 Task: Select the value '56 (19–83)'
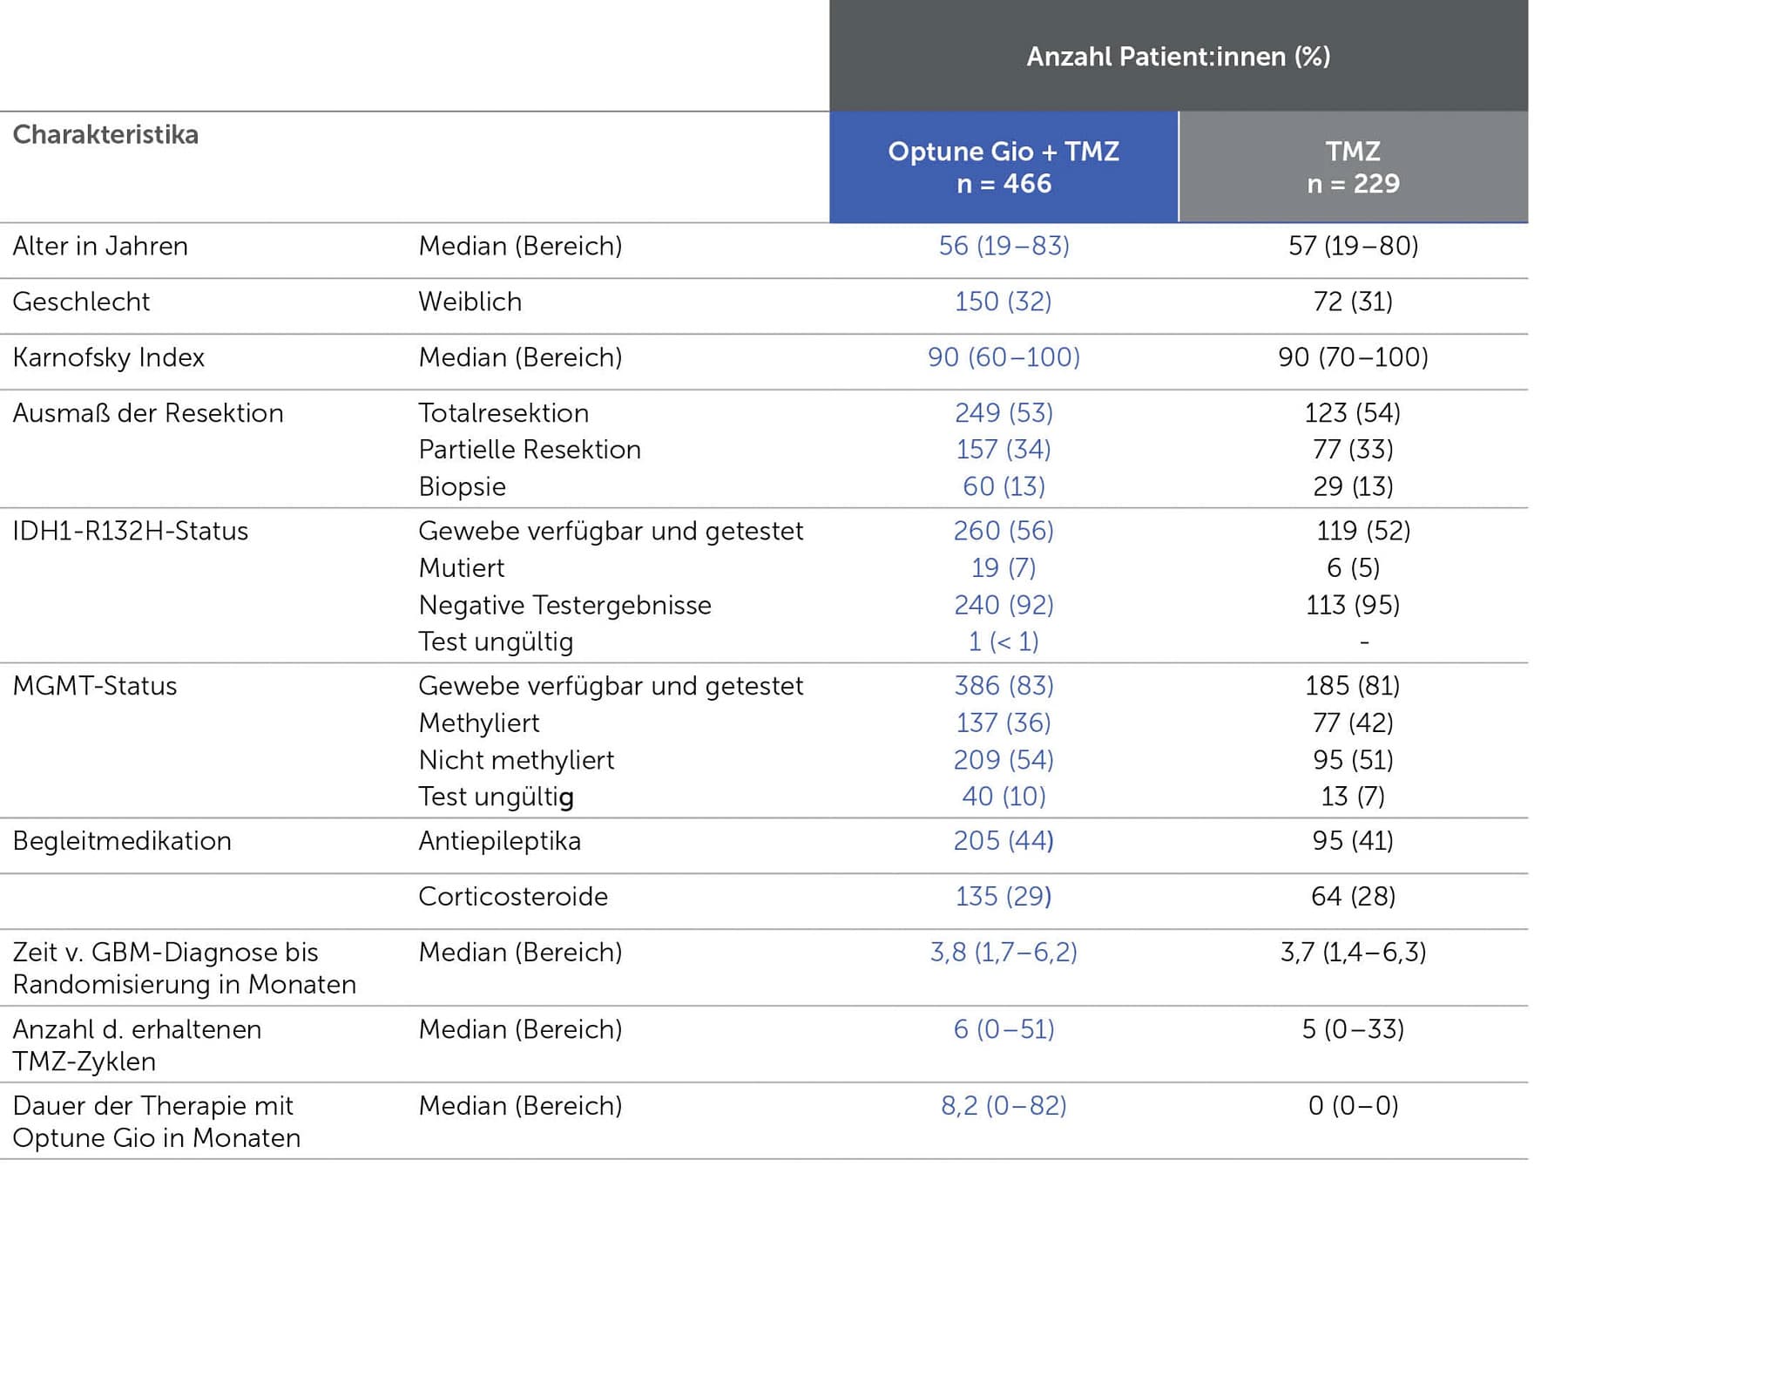[1003, 246]
